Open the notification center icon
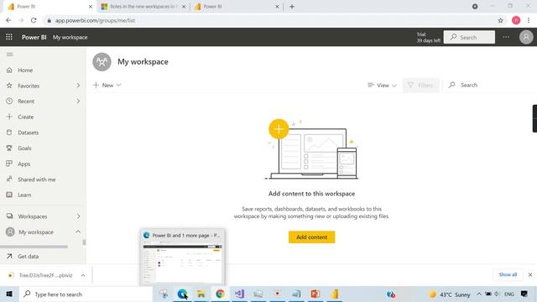Screen dimensions: 537x302 click(524, 294)
